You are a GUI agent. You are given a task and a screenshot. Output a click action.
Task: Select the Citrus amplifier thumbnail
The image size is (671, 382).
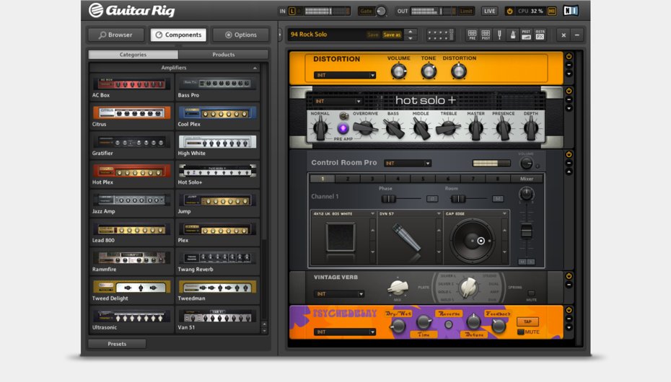point(132,112)
